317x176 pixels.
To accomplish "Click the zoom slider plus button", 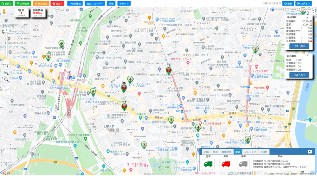I will pos(6,30).
